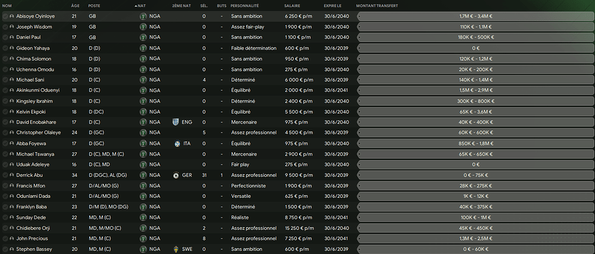
Task: Click the player icon next to Derrick Abu
Action: [x=12, y=175]
